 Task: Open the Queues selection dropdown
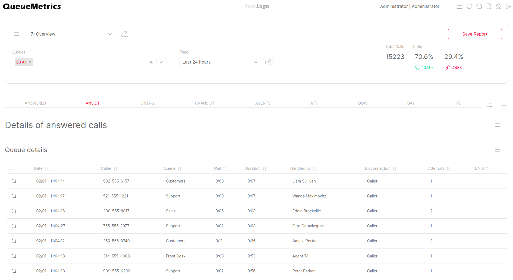(161, 62)
